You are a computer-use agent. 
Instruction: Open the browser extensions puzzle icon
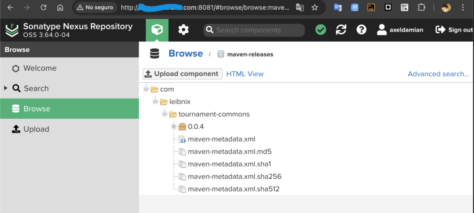(421, 7)
